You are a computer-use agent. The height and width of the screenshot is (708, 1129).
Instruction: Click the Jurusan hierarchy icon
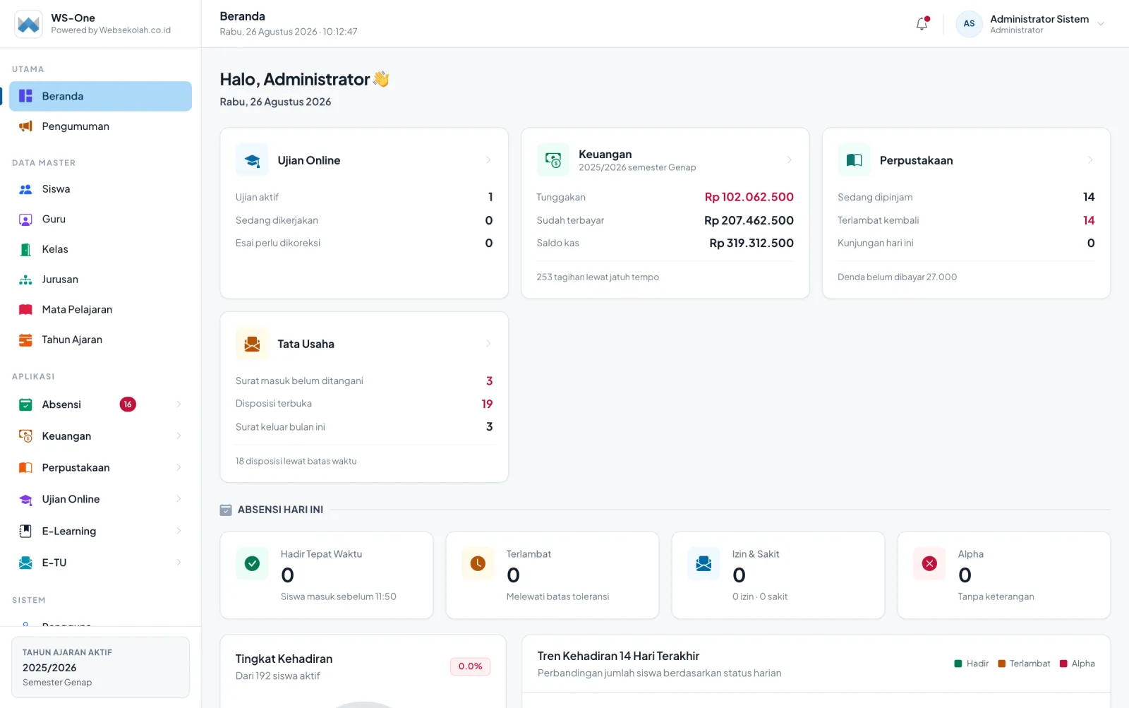pyautogui.click(x=25, y=280)
